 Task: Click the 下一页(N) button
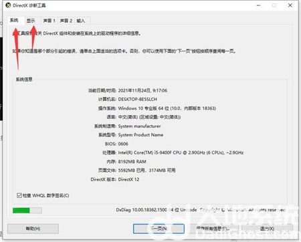click(x=159, y=229)
